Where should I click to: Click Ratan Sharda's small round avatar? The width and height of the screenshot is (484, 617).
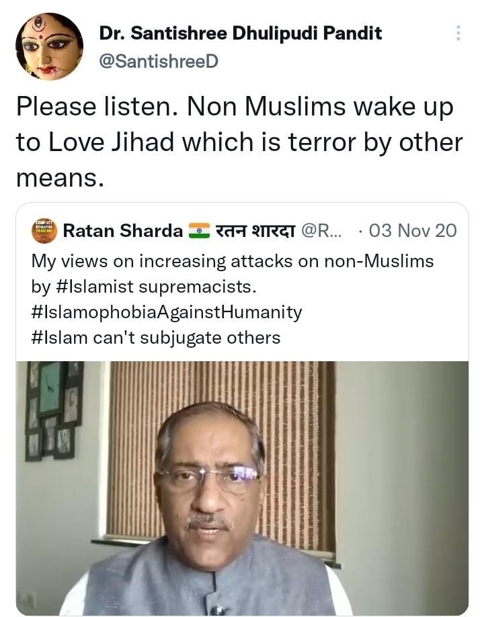click(44, 230)
